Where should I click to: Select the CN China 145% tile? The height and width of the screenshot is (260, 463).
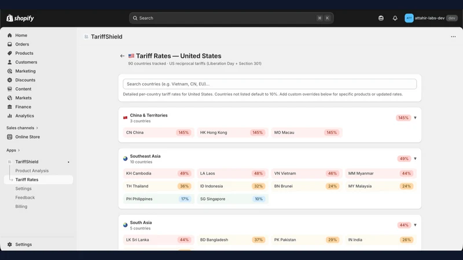click(159, 133)
